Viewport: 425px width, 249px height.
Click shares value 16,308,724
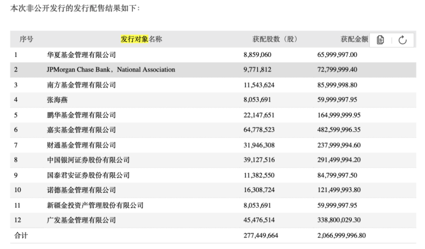(259, 190)
